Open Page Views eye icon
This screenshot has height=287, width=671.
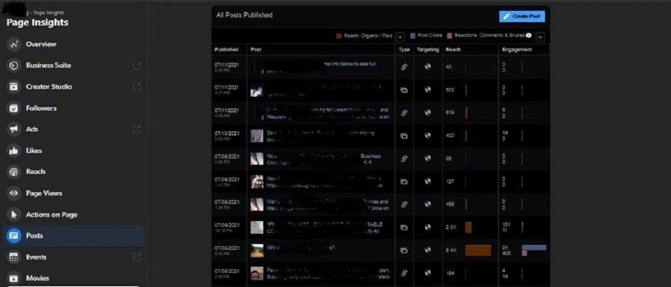tap(14, 193)
